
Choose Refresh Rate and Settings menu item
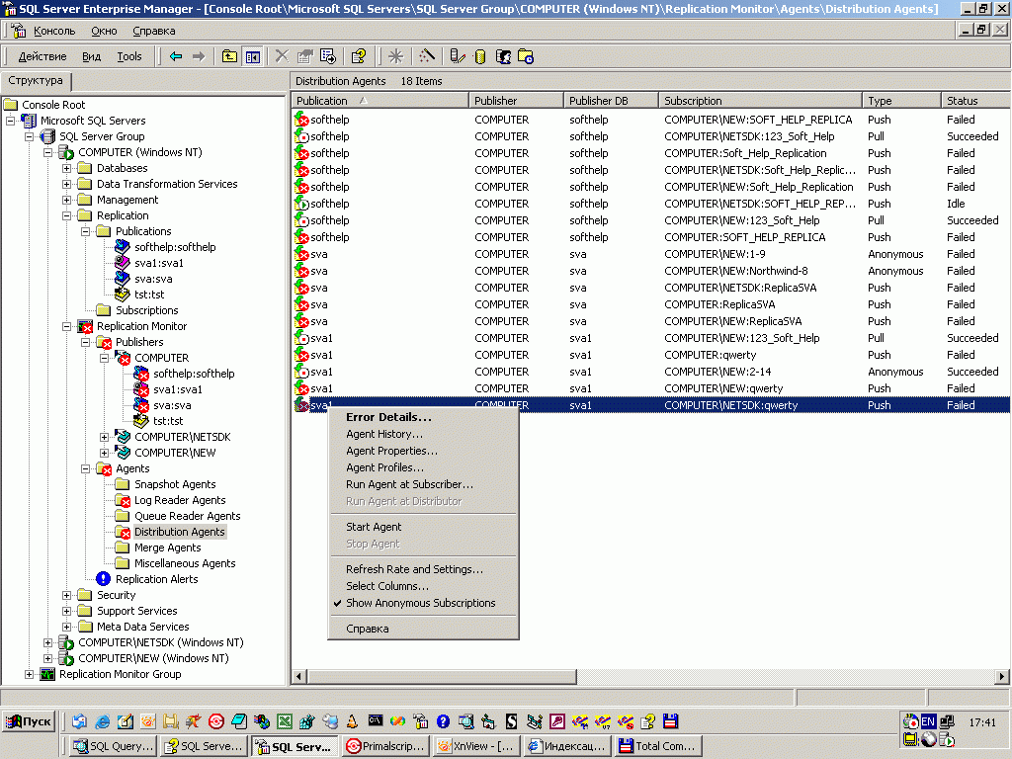coord(414,569)
